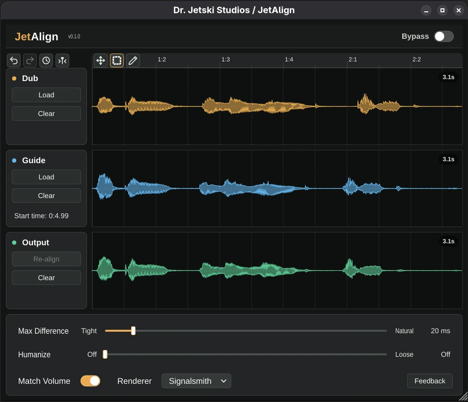Click the JetAlign logo text

click(36, 36)
